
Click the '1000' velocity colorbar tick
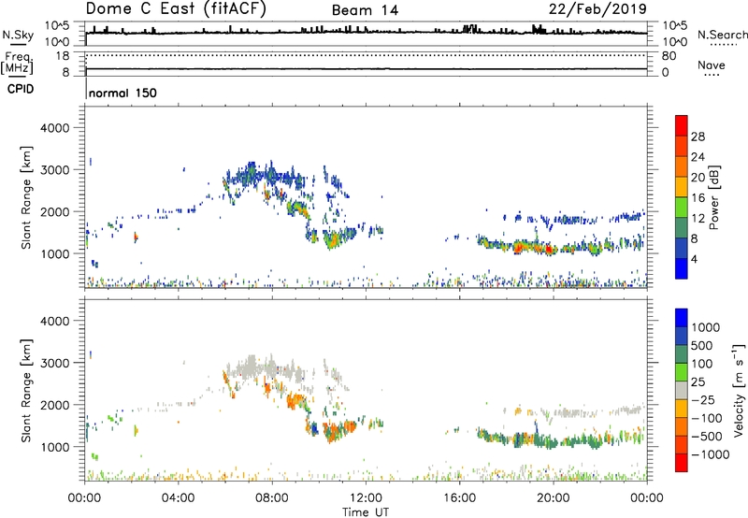point(705,327)
